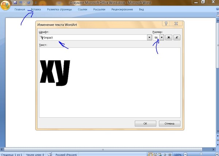Click vertical scrollbar down arrow
This screenshot has height=156, width=219.
point(218,131)
